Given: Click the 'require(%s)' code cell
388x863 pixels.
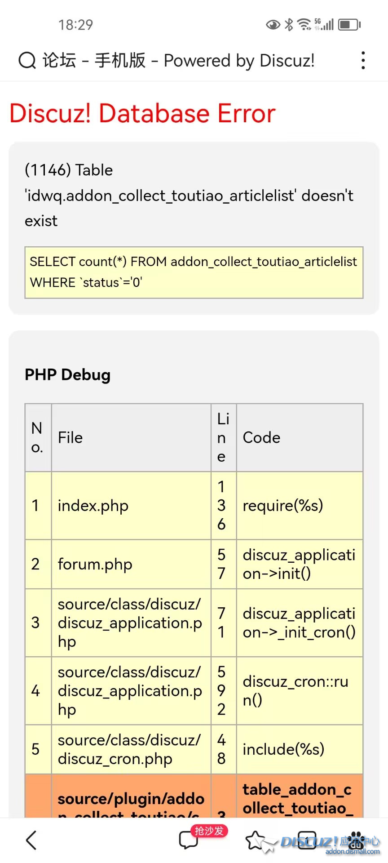Looking at the screenshot, I should pyautogui.click(x=300, y=506).
